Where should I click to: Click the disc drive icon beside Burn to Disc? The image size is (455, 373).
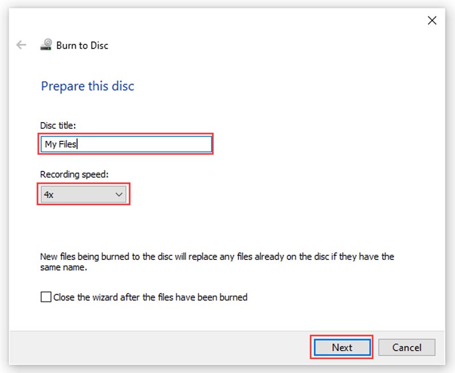click(x=47, y=45)
